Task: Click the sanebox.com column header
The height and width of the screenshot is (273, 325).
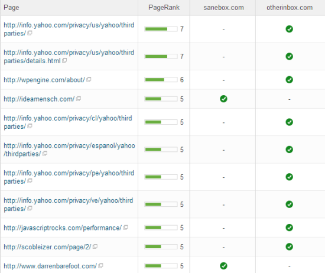Action: point(223,8)
